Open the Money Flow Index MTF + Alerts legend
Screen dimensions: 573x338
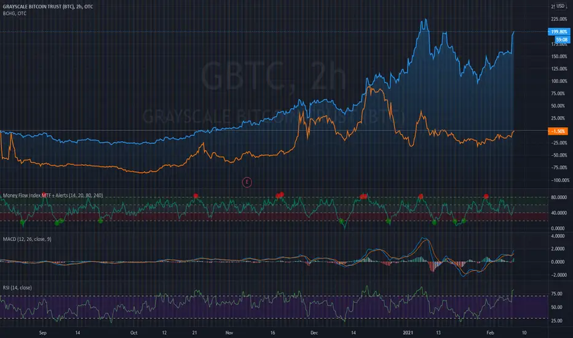(53, 195)
